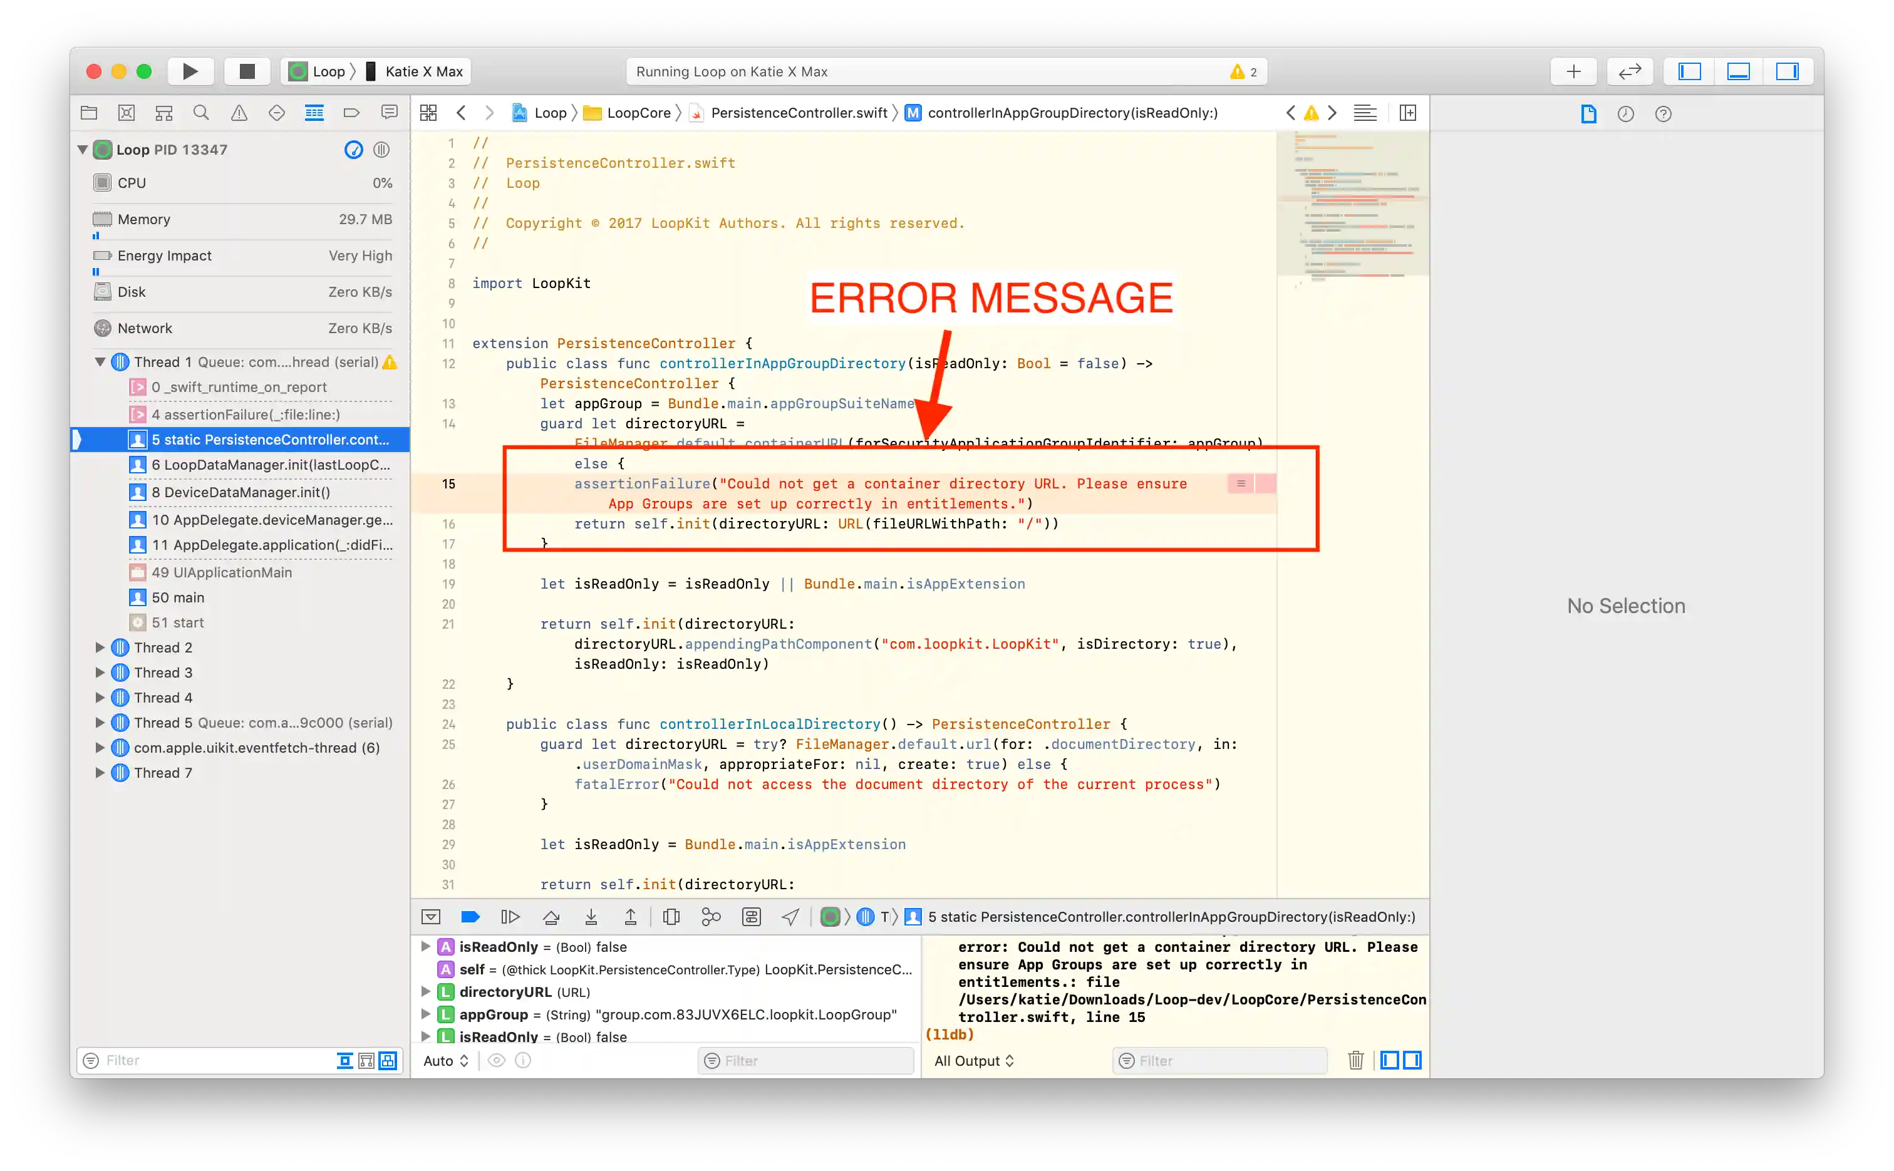This screenshot has width=1894, height=1171.
Task: Click the Step into debug icon
Action: 591,917
